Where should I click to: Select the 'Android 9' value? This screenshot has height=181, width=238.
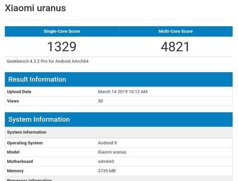pyautogui.click(x=107, y=143)
